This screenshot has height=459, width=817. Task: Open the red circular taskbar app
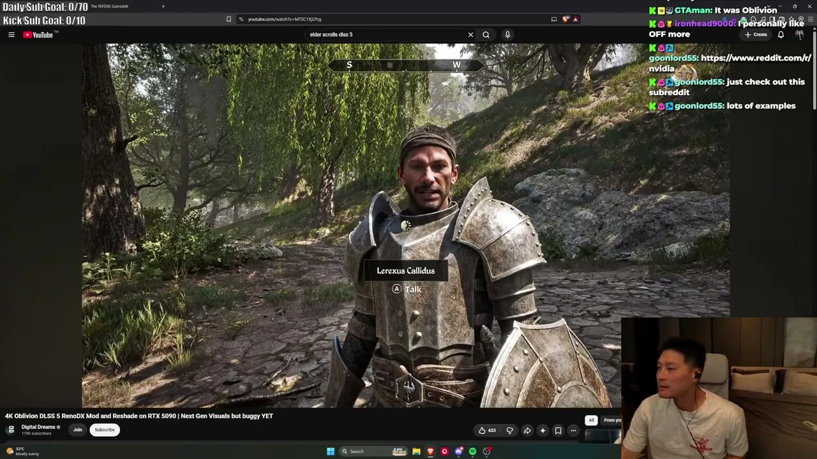coord(444,451)
